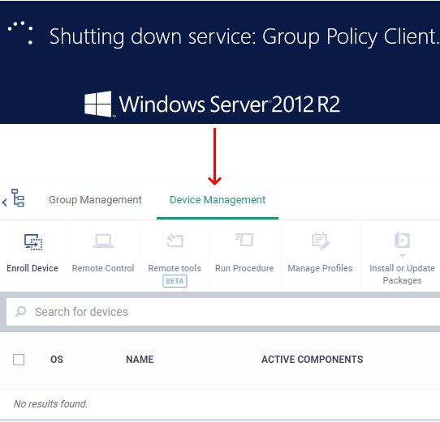440x422 pixels.
Task: Click the Shutting down service status text
Action: pos(244,36)
